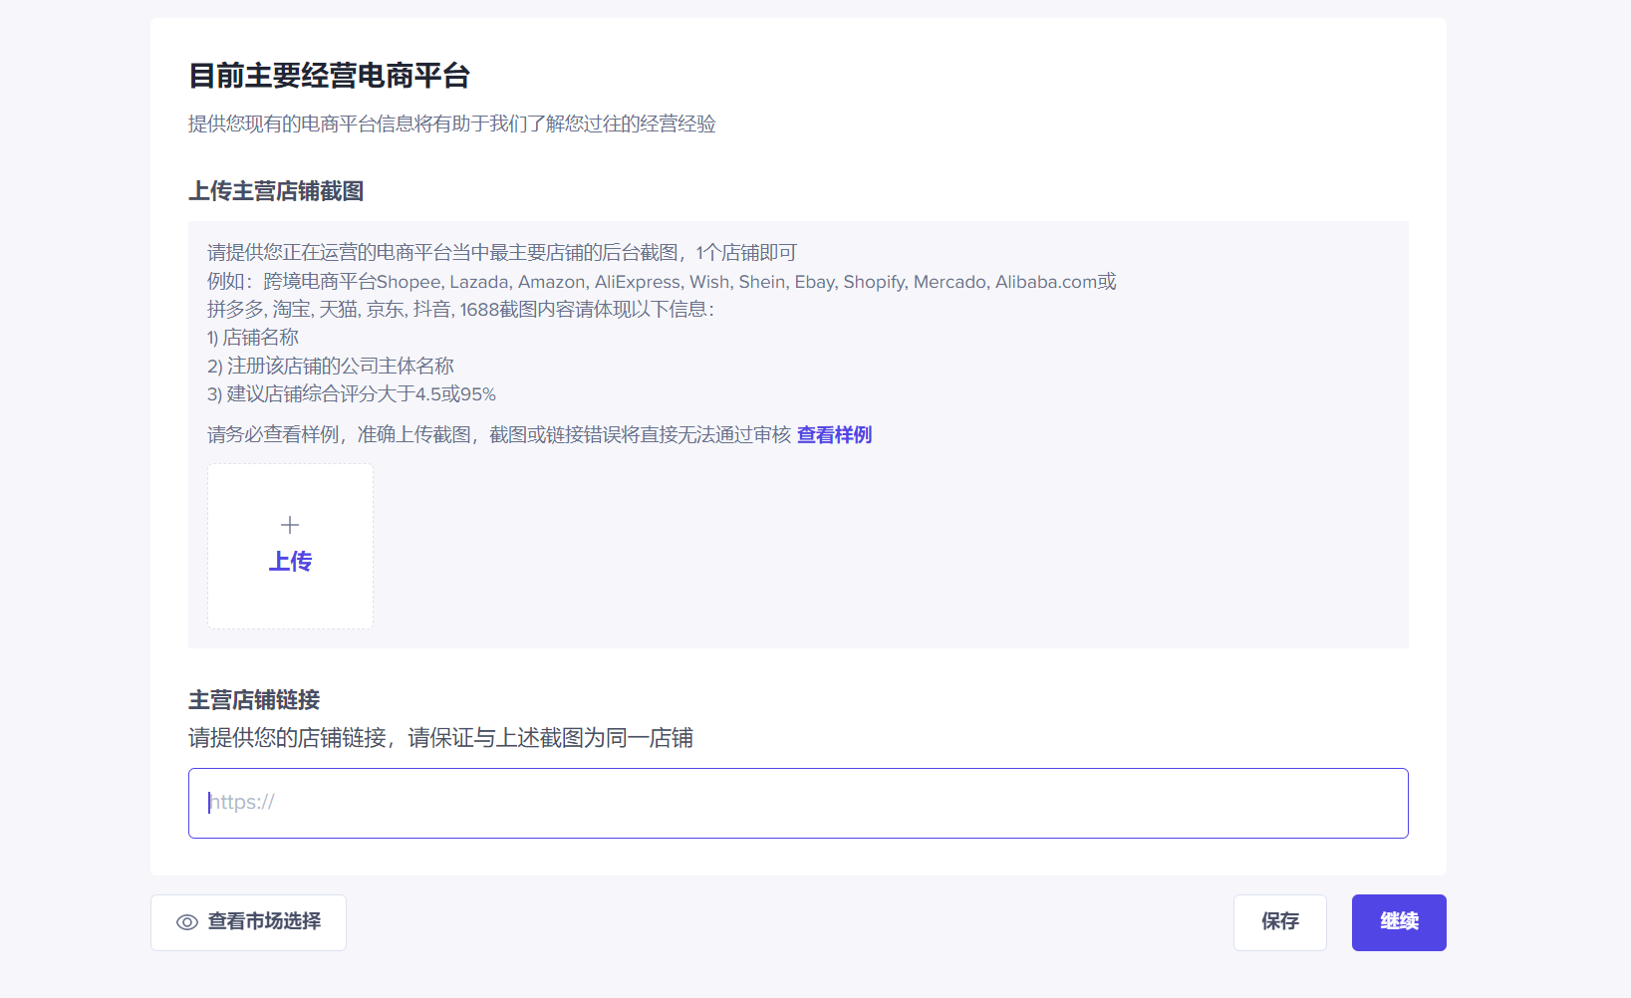1631x998 pixels.
Task: Click the 上传主营店铺截图 section title
Action: pos(276,191)
